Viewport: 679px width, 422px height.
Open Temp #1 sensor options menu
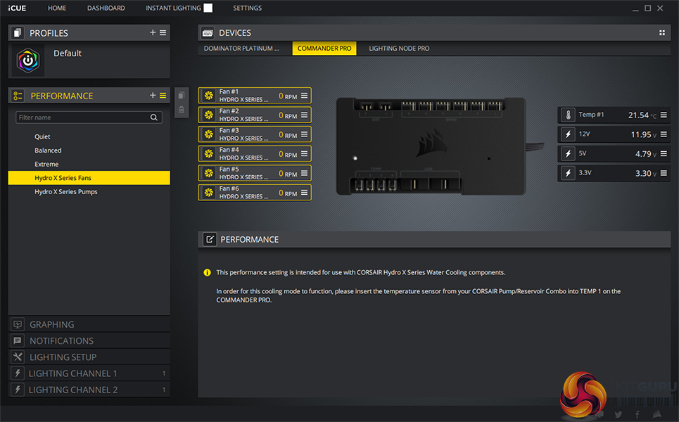[664, 115]
